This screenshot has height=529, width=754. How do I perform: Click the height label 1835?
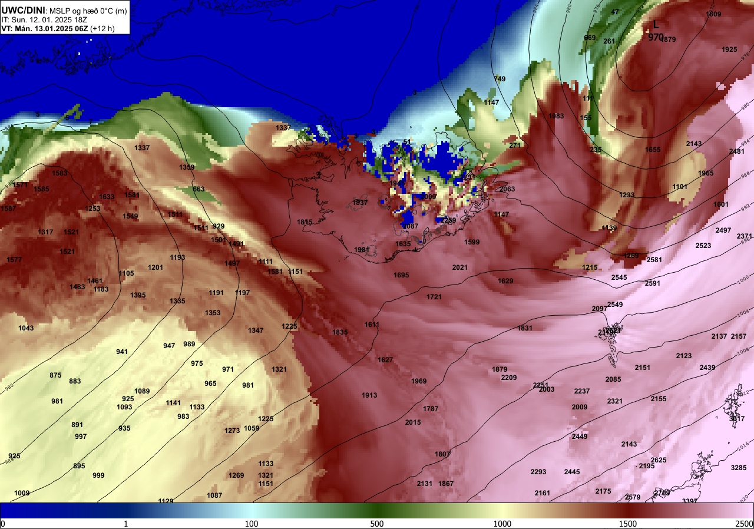click(x=340, y=332)
